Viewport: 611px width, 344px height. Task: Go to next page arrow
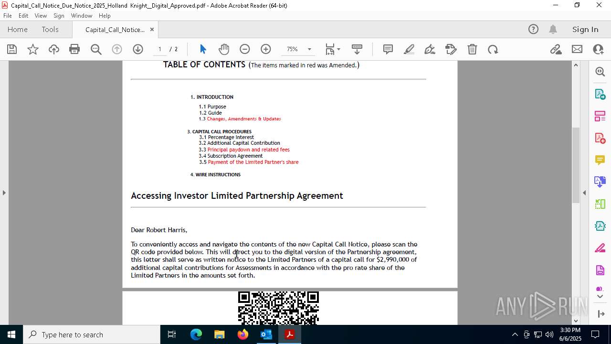pyautogui.click(x=138, y=49)
